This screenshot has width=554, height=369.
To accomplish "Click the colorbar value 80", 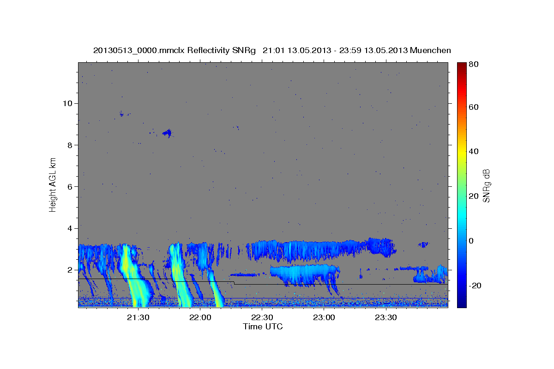I will point(475,65).
